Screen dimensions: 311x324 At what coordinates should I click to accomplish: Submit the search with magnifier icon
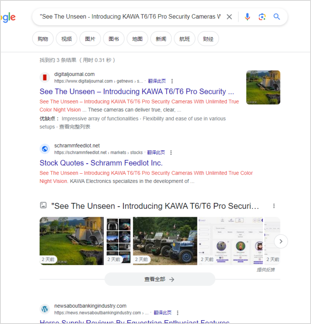[x=277, y=17]
